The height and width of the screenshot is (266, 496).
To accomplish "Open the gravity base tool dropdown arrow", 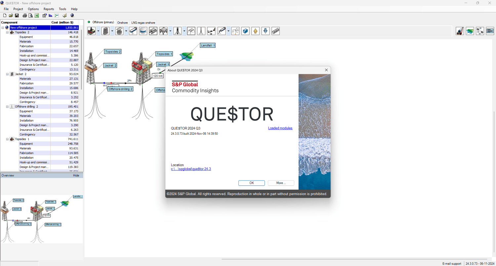I will pos(126,31).
